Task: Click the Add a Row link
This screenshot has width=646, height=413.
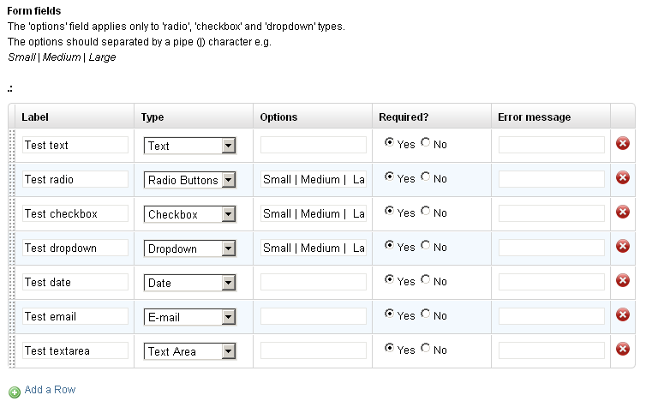Action: pyautogui.click(x=50, y=390)
